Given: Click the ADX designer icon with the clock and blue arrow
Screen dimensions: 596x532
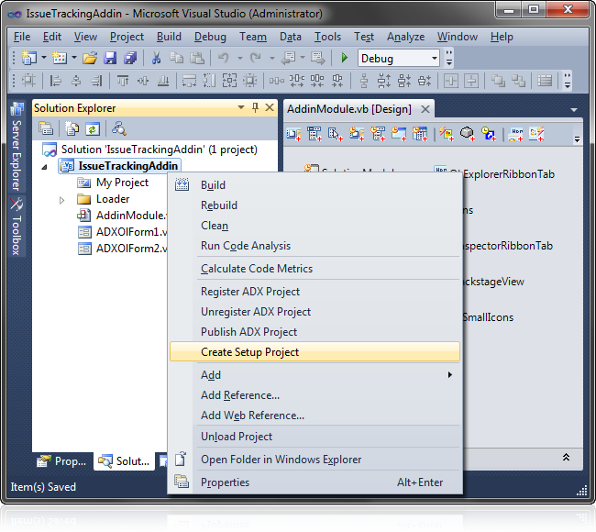Looking at the screenshot, I should [488, 134].
